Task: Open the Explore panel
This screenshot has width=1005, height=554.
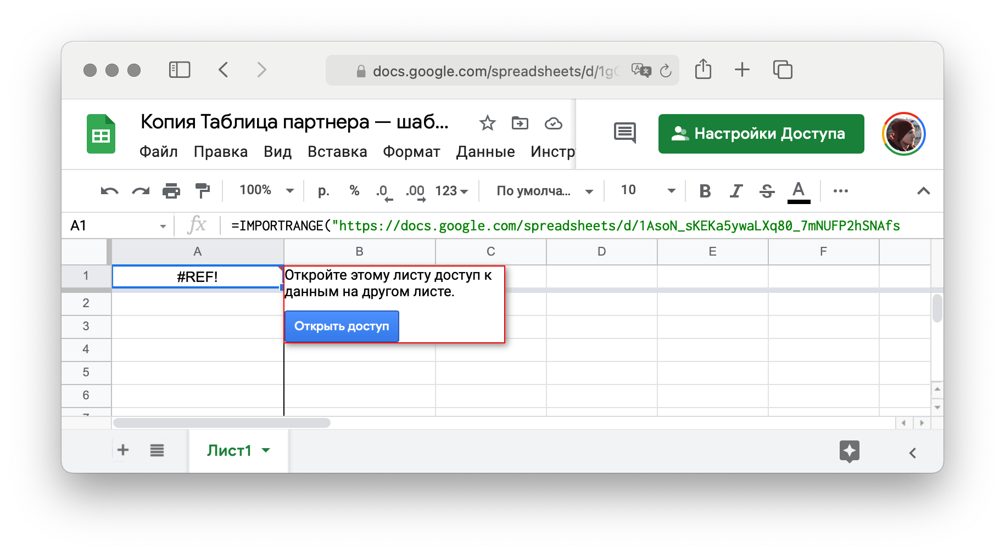Action: pos(850,451)
